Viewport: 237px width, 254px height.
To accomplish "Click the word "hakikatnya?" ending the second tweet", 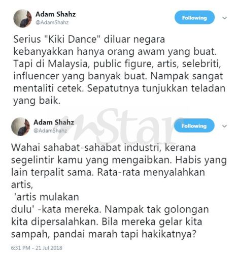I will (169, 234).
